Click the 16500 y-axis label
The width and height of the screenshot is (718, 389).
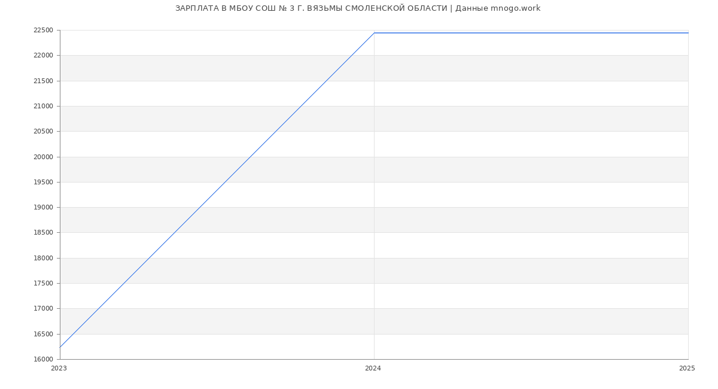click(x=43, y=335)
